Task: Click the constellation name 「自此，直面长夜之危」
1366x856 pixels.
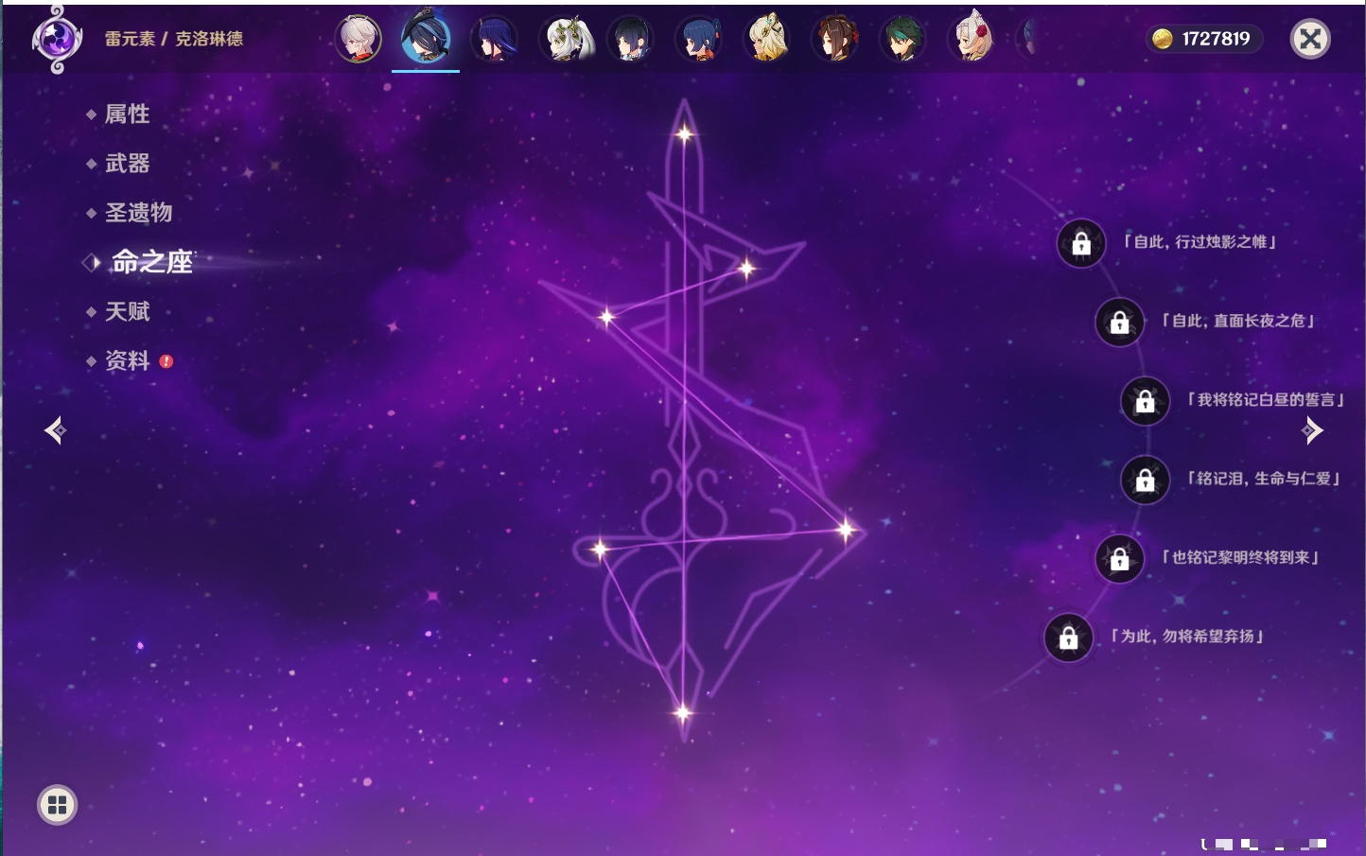Action: (1238, 321)
